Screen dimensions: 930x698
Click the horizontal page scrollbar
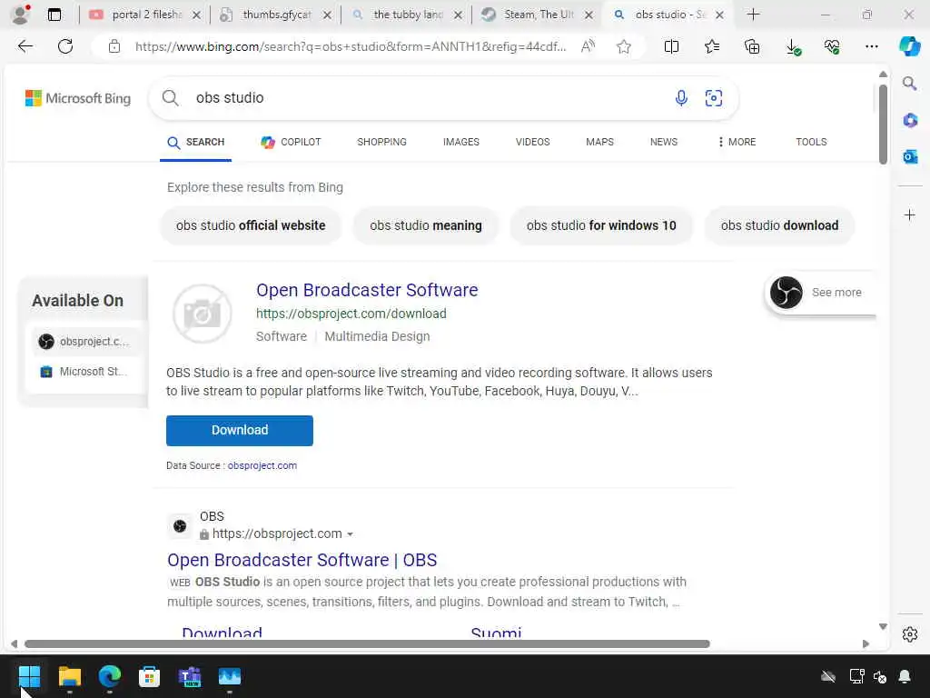tap(367, 644)
